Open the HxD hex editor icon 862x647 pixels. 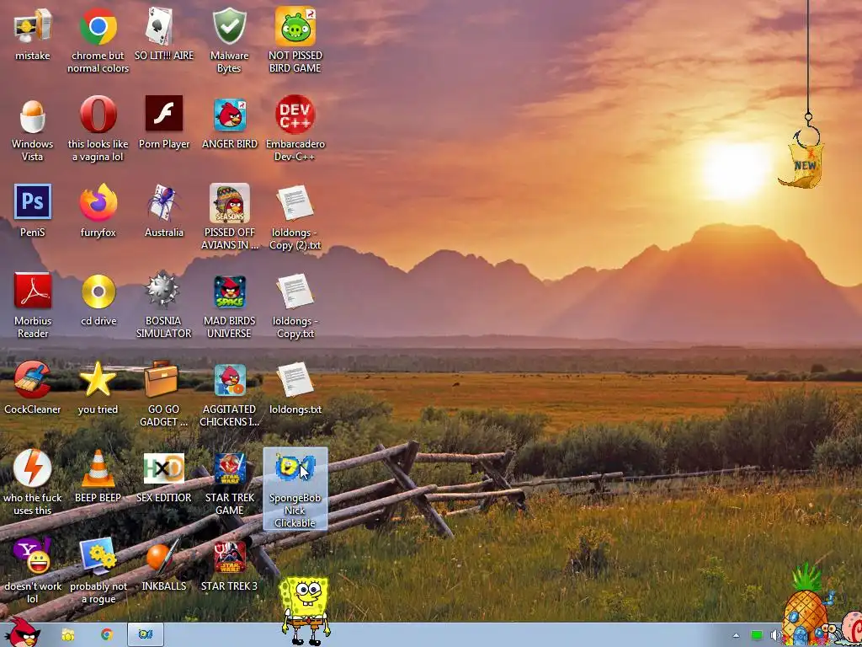pyautogui.click(x=164, y=468)
